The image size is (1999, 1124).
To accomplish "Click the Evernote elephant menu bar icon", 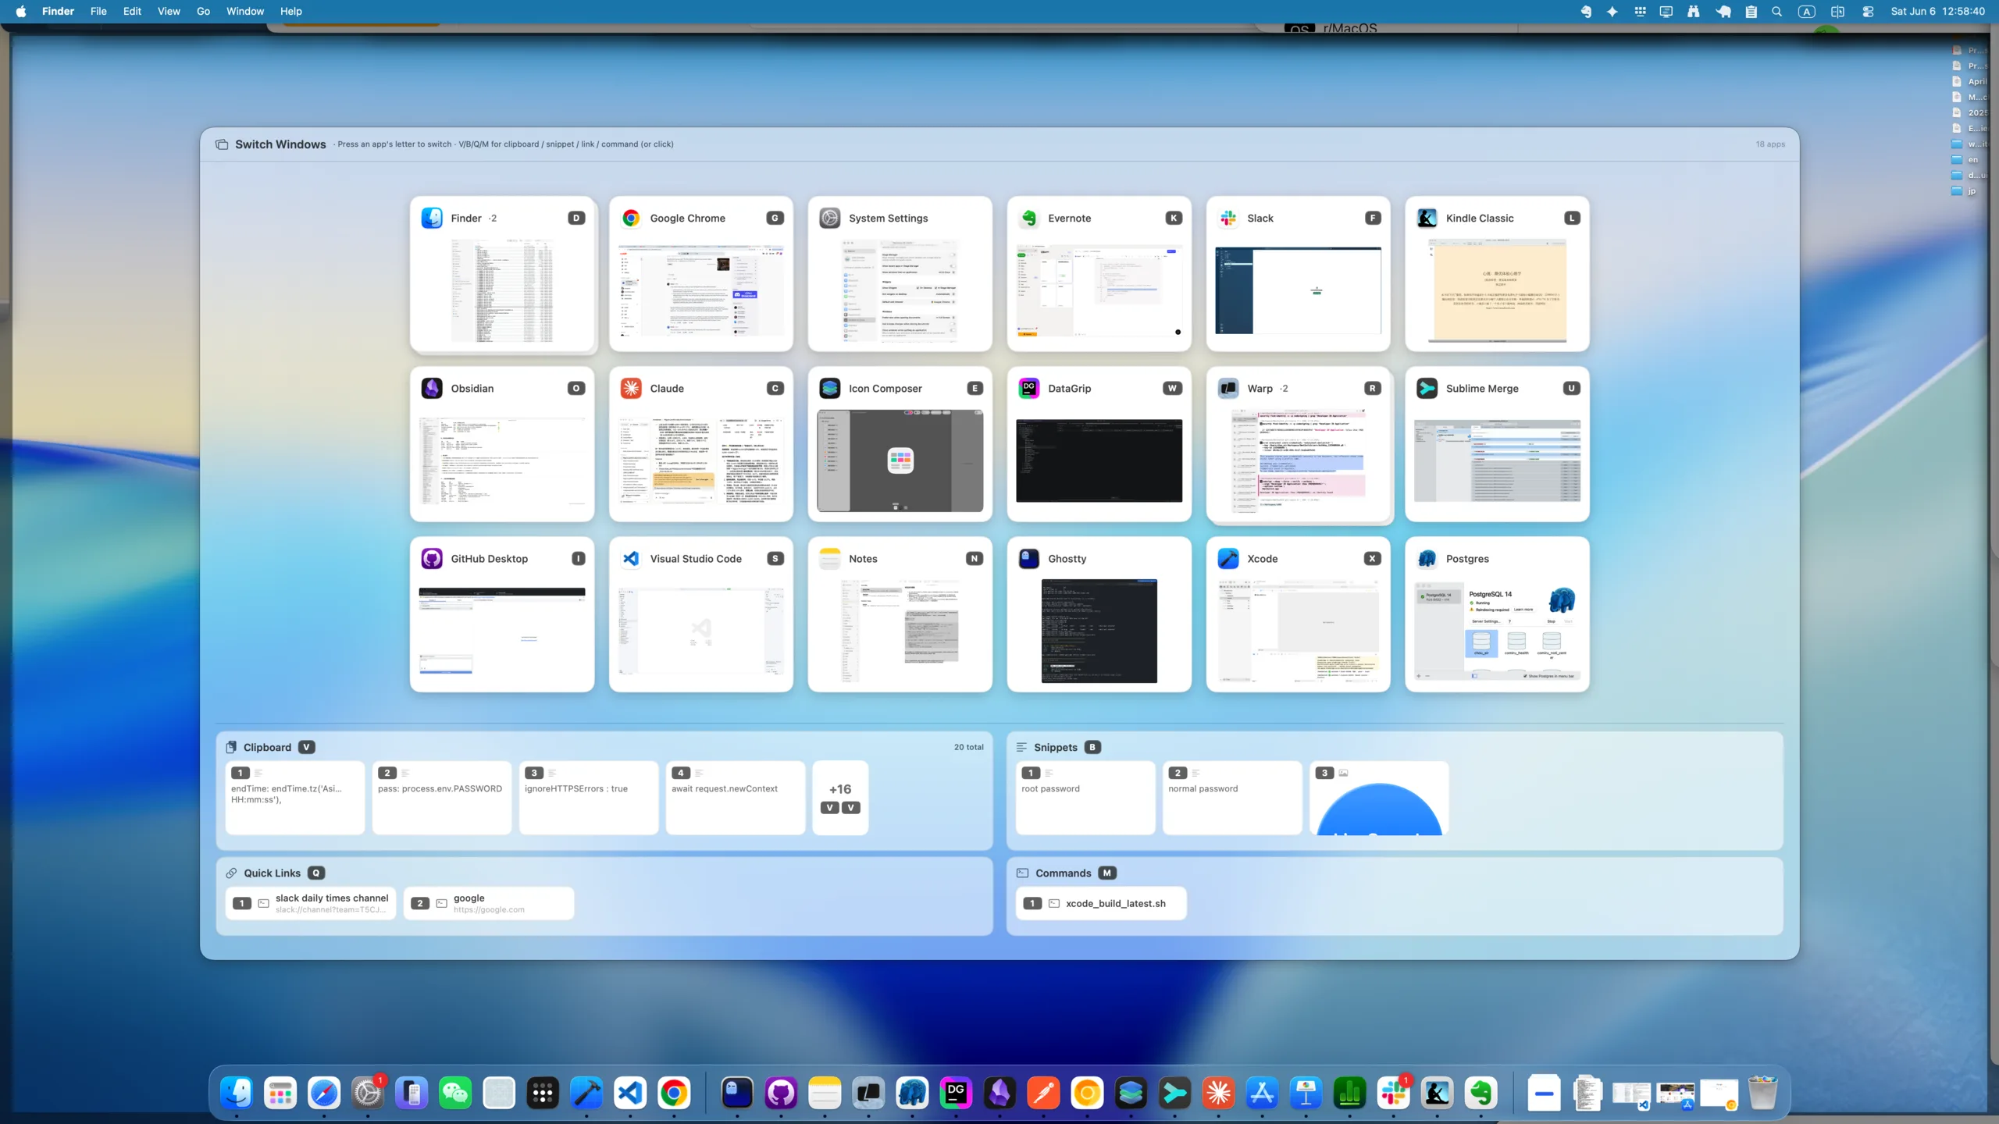I will (x=1586, y=11).
